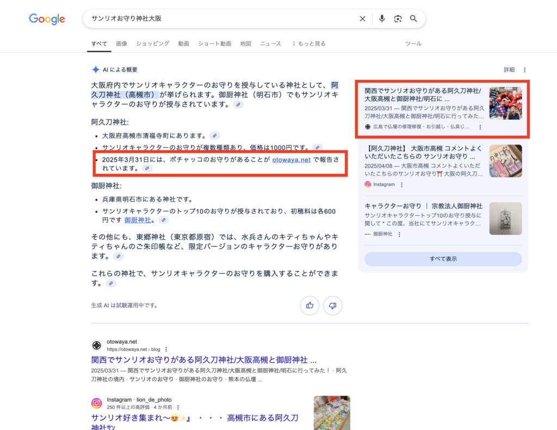
Task: Click the text 兵庫県明石市にある神社です。
Action: (147, 200)
